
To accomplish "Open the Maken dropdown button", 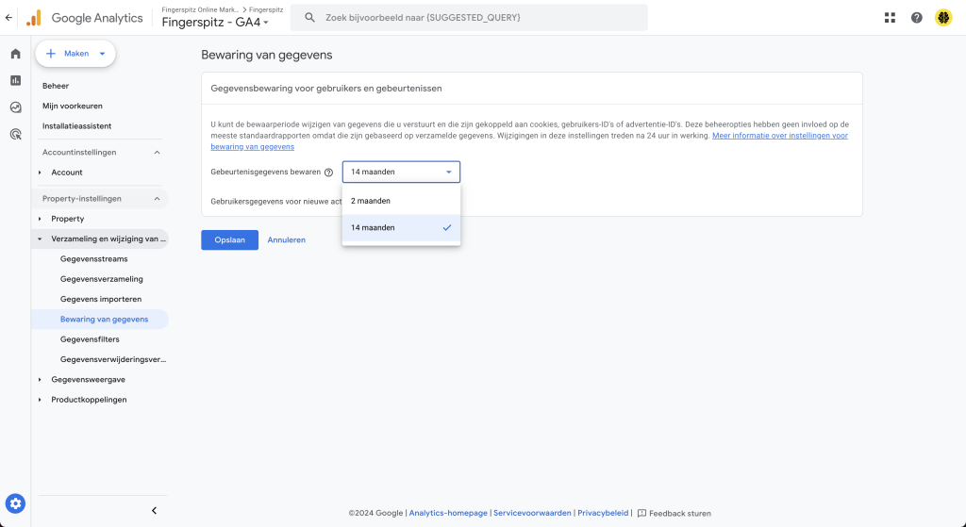I will pyautogui.click(x=75, y=54).
